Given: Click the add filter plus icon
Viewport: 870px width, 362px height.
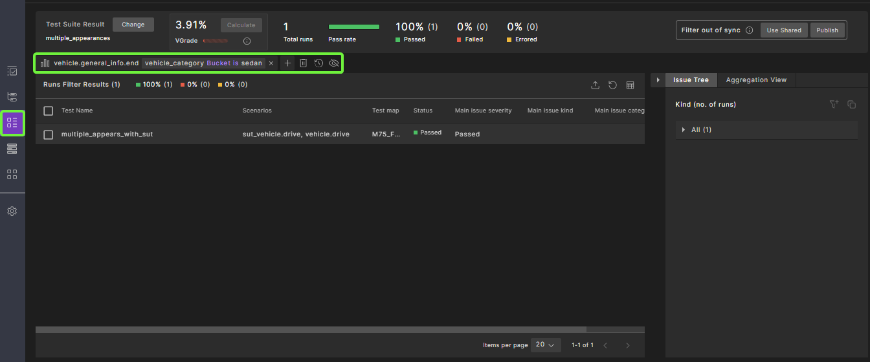Looking at the screenshot, I should click(x=288, y=63).
